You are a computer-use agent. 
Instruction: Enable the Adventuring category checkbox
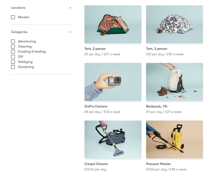click(13, 41)
